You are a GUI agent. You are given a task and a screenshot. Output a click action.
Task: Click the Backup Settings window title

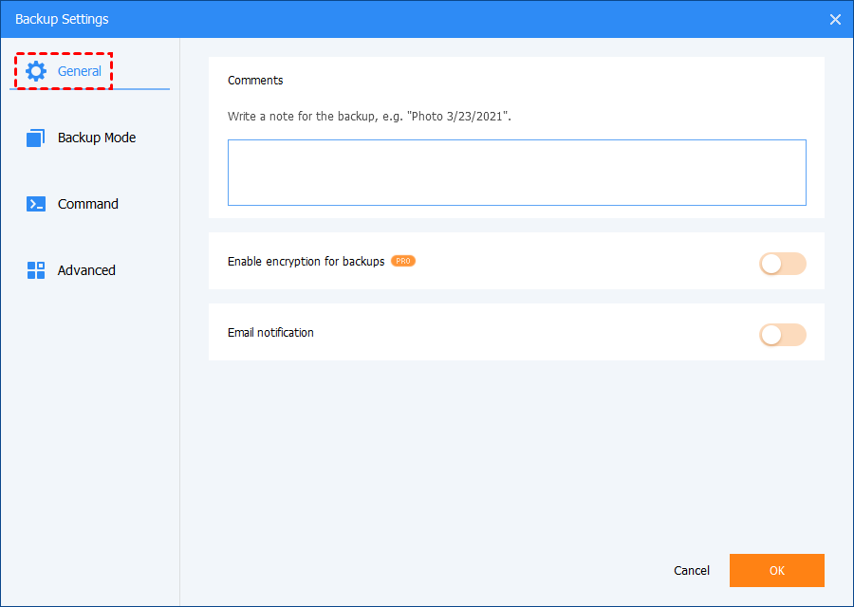pos(62,19)
